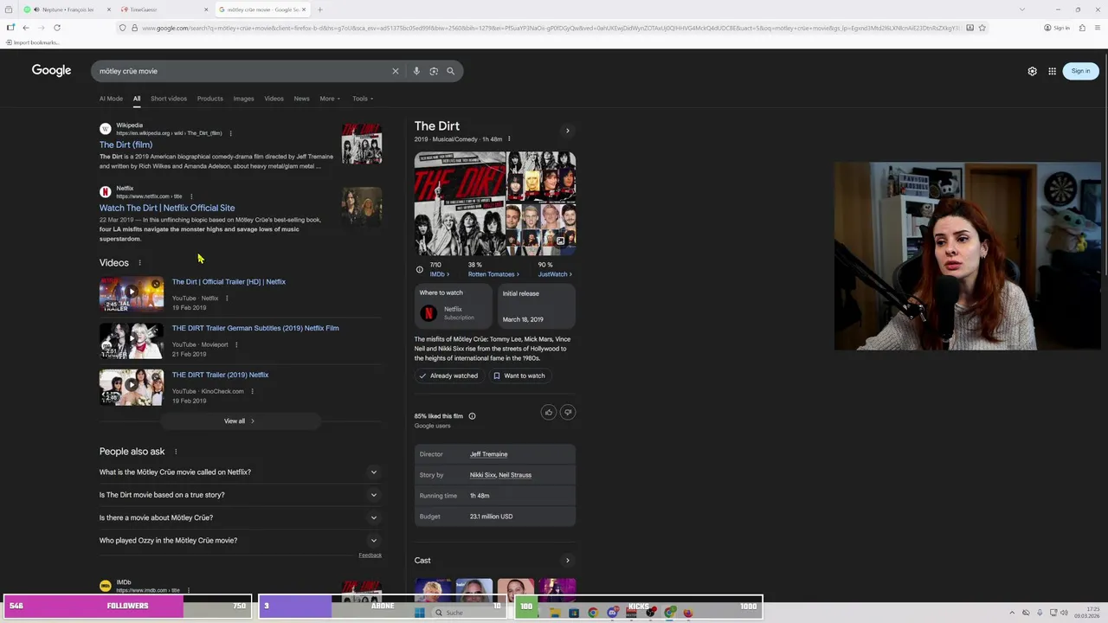Switch to the AI Mode tab
The width and height of the screenshot is (1108, 623).
tap(111, 99)
